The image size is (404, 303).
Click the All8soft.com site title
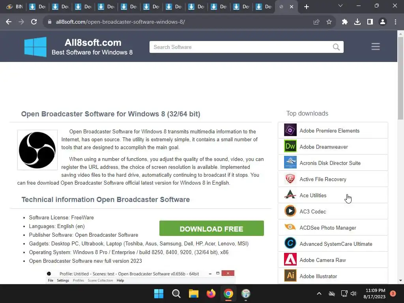pos(93,43)
